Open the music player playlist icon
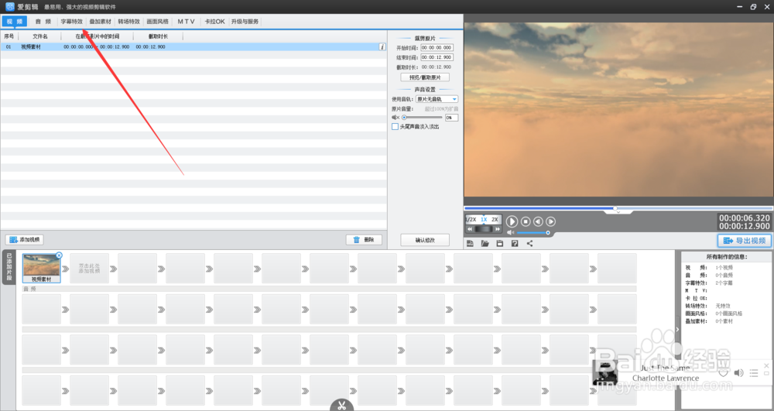Image resolution: width=774 pixels, height=411 pixels. (x=754, y=373)
